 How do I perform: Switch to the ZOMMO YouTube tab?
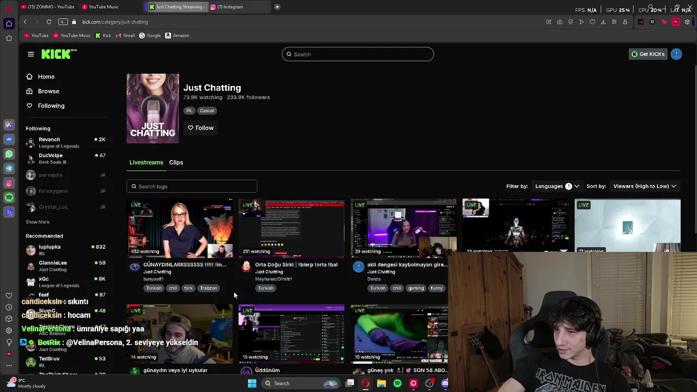(x=47, y=7)
